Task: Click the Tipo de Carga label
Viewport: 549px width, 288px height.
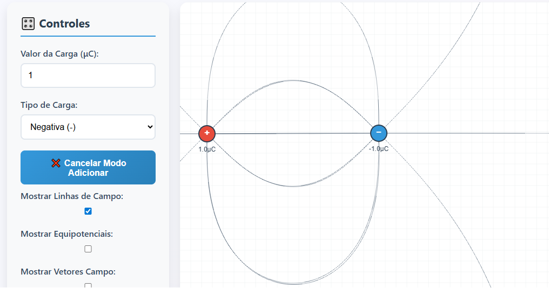Action: click(x=49, y=105)
